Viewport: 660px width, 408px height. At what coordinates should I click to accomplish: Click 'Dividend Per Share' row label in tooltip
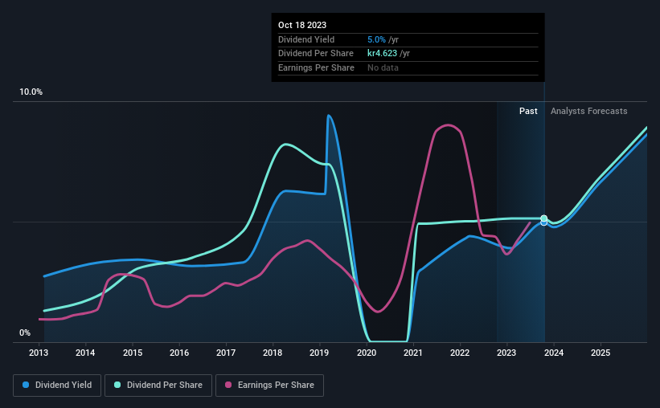click(x=316, y=54)
